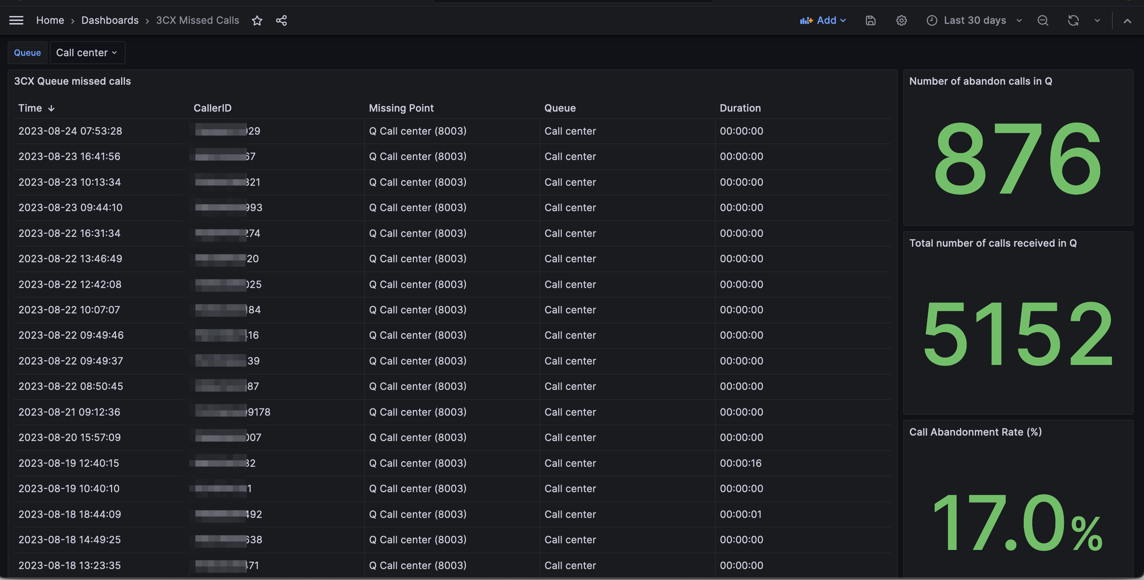Navigate to Dashboards breadcrumb
Screen dimensions: 1144x580
click(110, 20)
